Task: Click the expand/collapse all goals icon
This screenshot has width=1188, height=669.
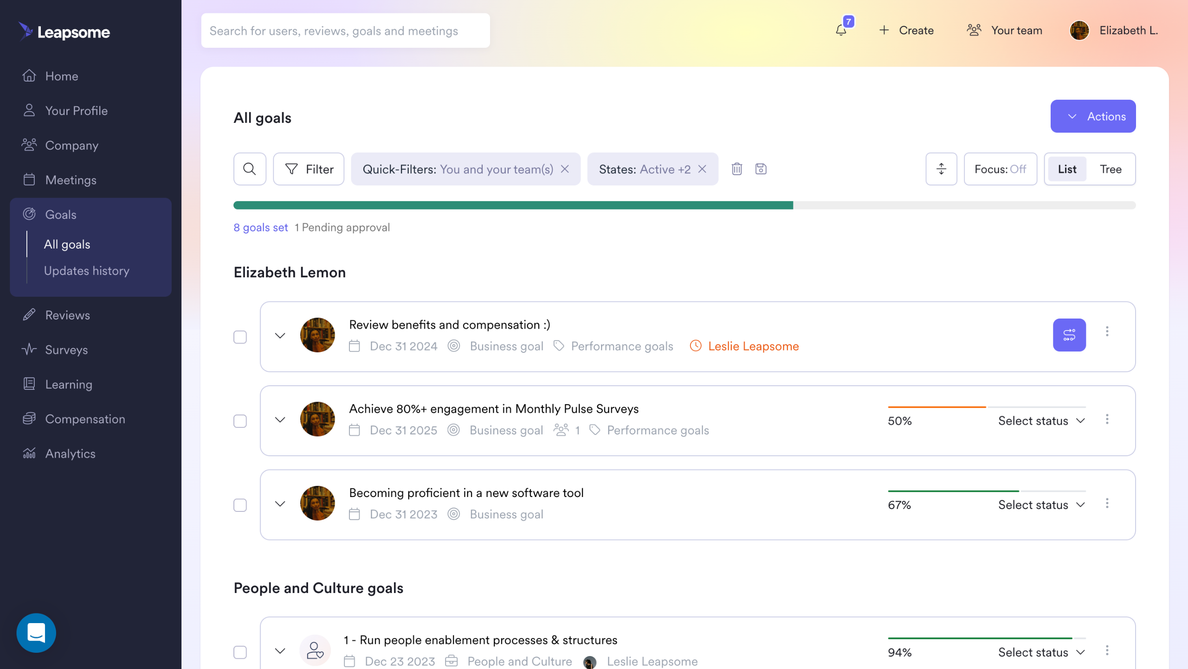Action: tap(941, 169)
